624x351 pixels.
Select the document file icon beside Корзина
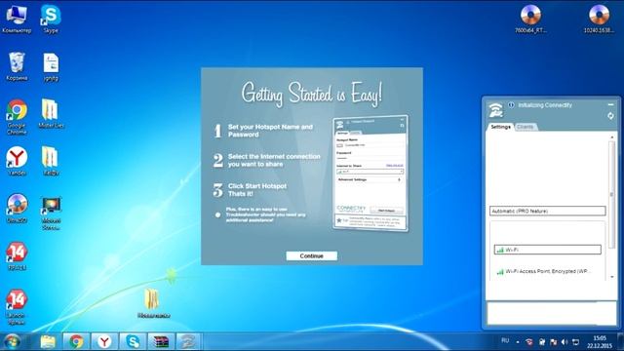click(51, 67)
